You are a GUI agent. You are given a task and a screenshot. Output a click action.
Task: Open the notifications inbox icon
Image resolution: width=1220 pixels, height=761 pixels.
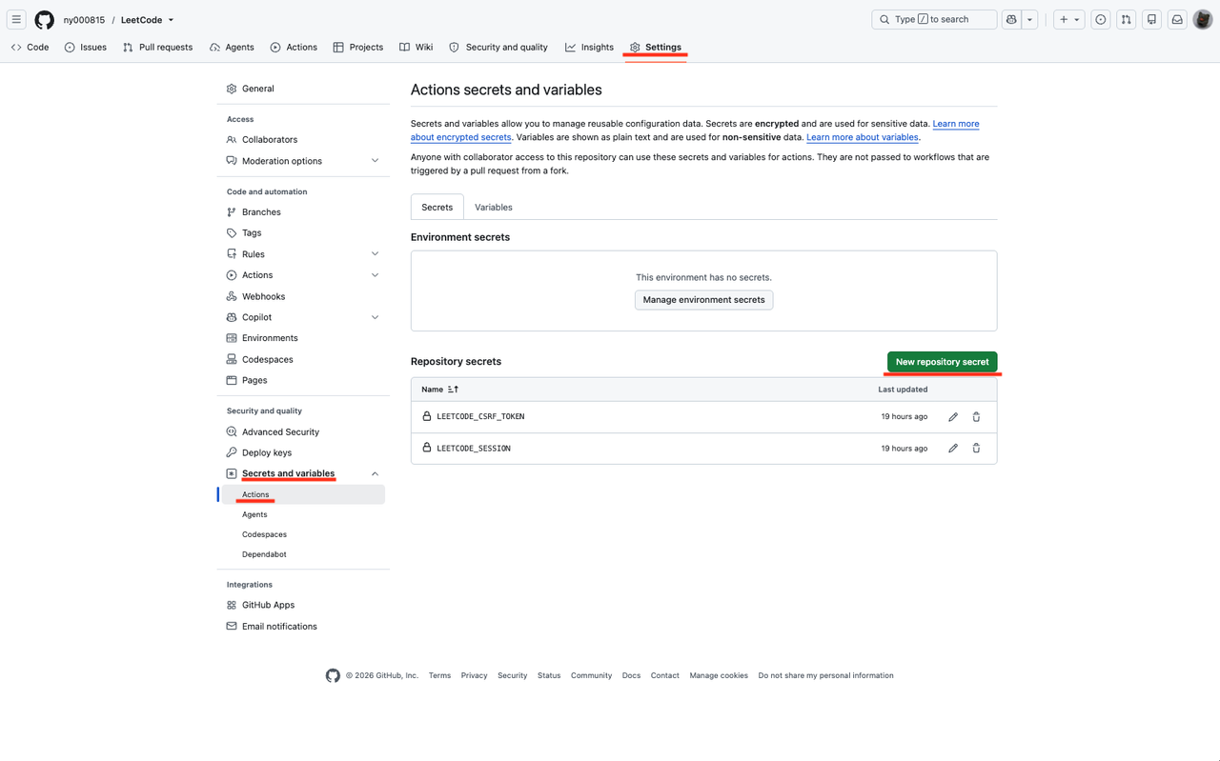pyautogui.click(x=1177, y=20)
